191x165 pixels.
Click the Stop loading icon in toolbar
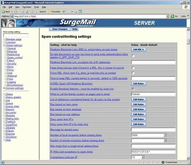[x=23, y=12]
